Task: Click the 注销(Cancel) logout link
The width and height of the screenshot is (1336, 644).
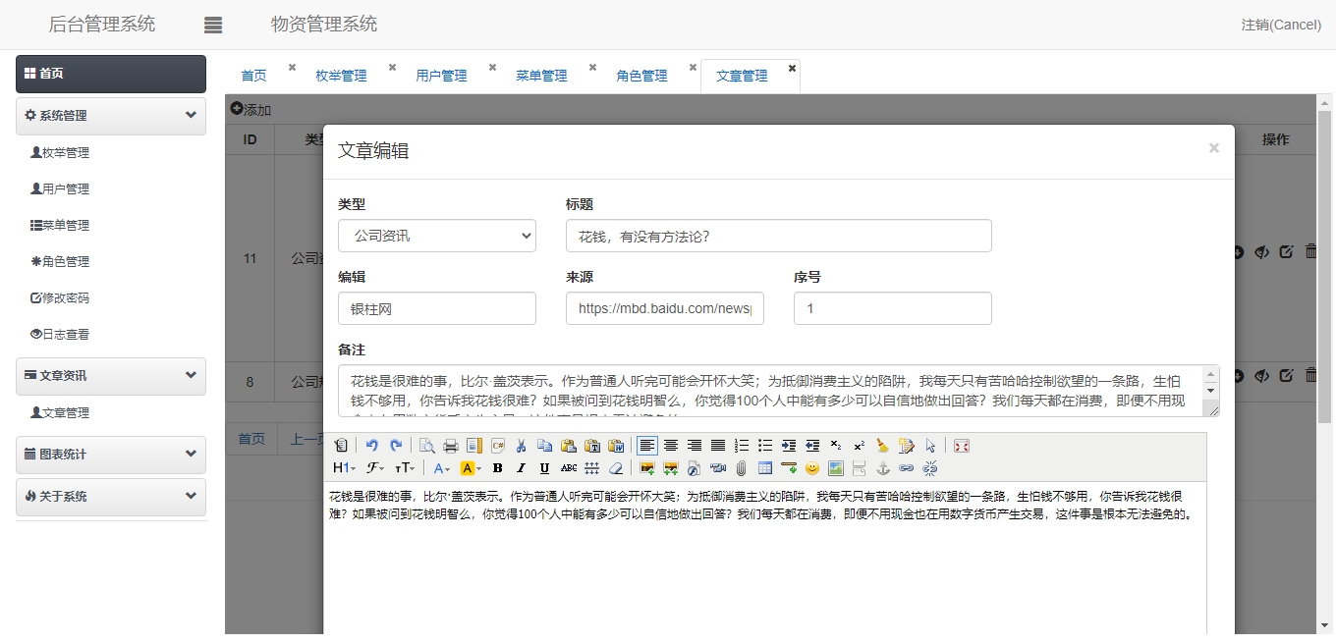Action: pyautogui.click(x=1281, y=25)
